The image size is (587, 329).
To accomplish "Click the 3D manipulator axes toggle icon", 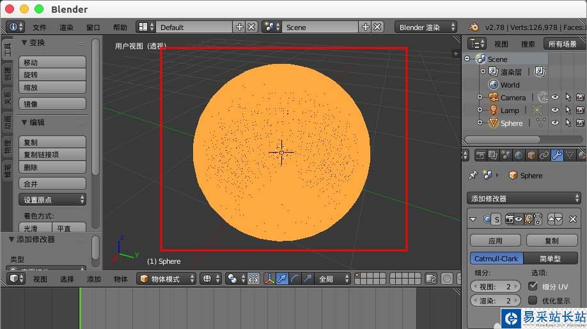I will [270, 279].
